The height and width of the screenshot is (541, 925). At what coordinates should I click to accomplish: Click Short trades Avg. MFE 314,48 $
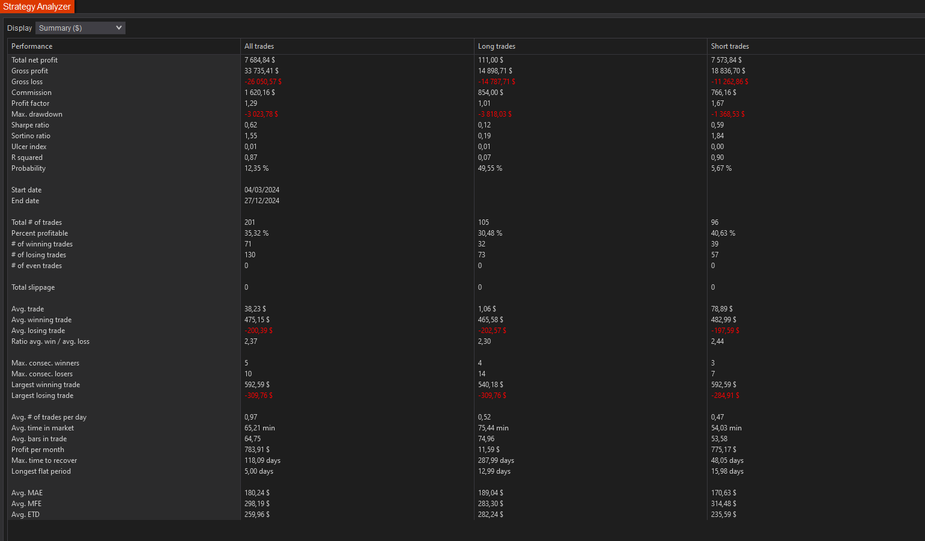click(724, 504)
